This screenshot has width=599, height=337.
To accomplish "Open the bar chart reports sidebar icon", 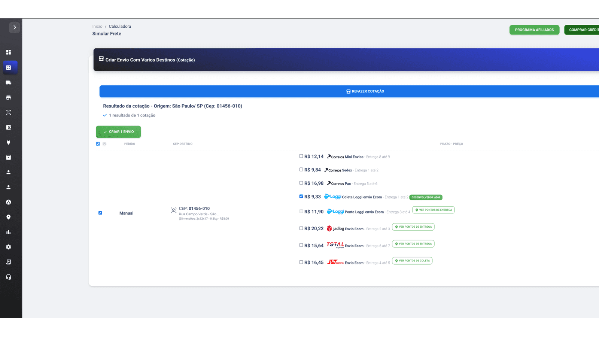I will (x=8, y=232).
